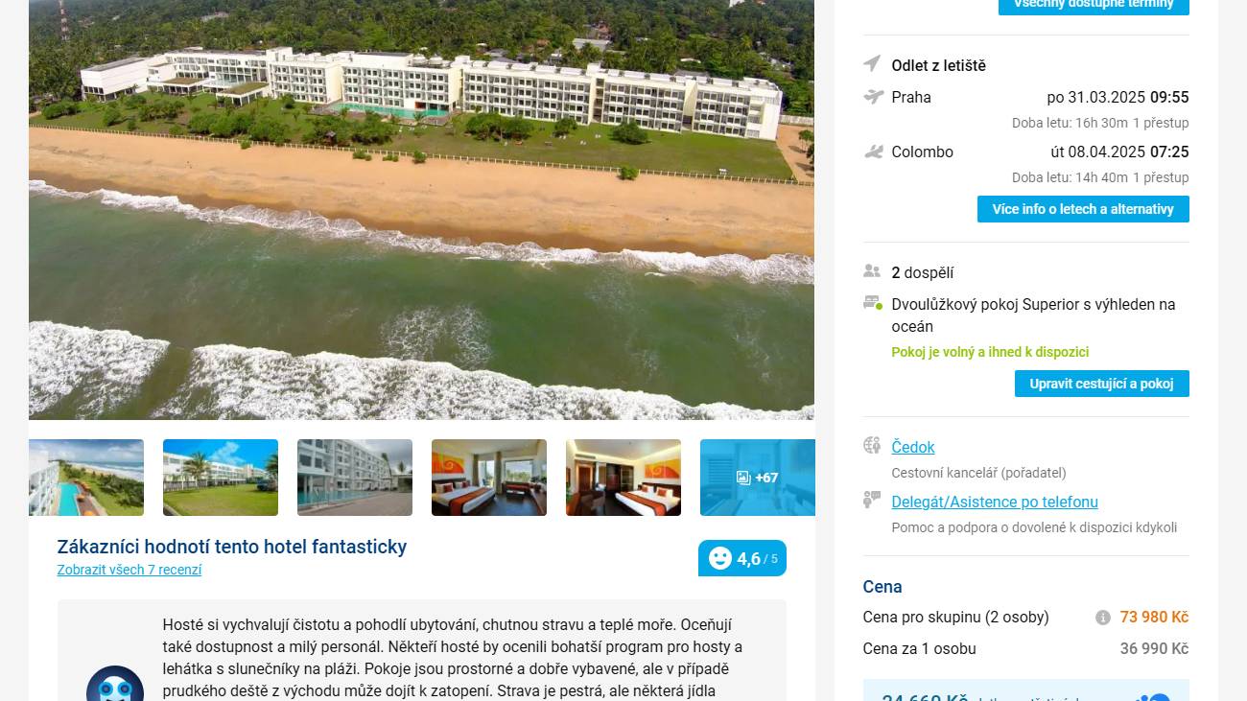Viewport: 1247px width, 701px height.
Task: Click the globe icon next to Čedok
Action: point(872,445)
